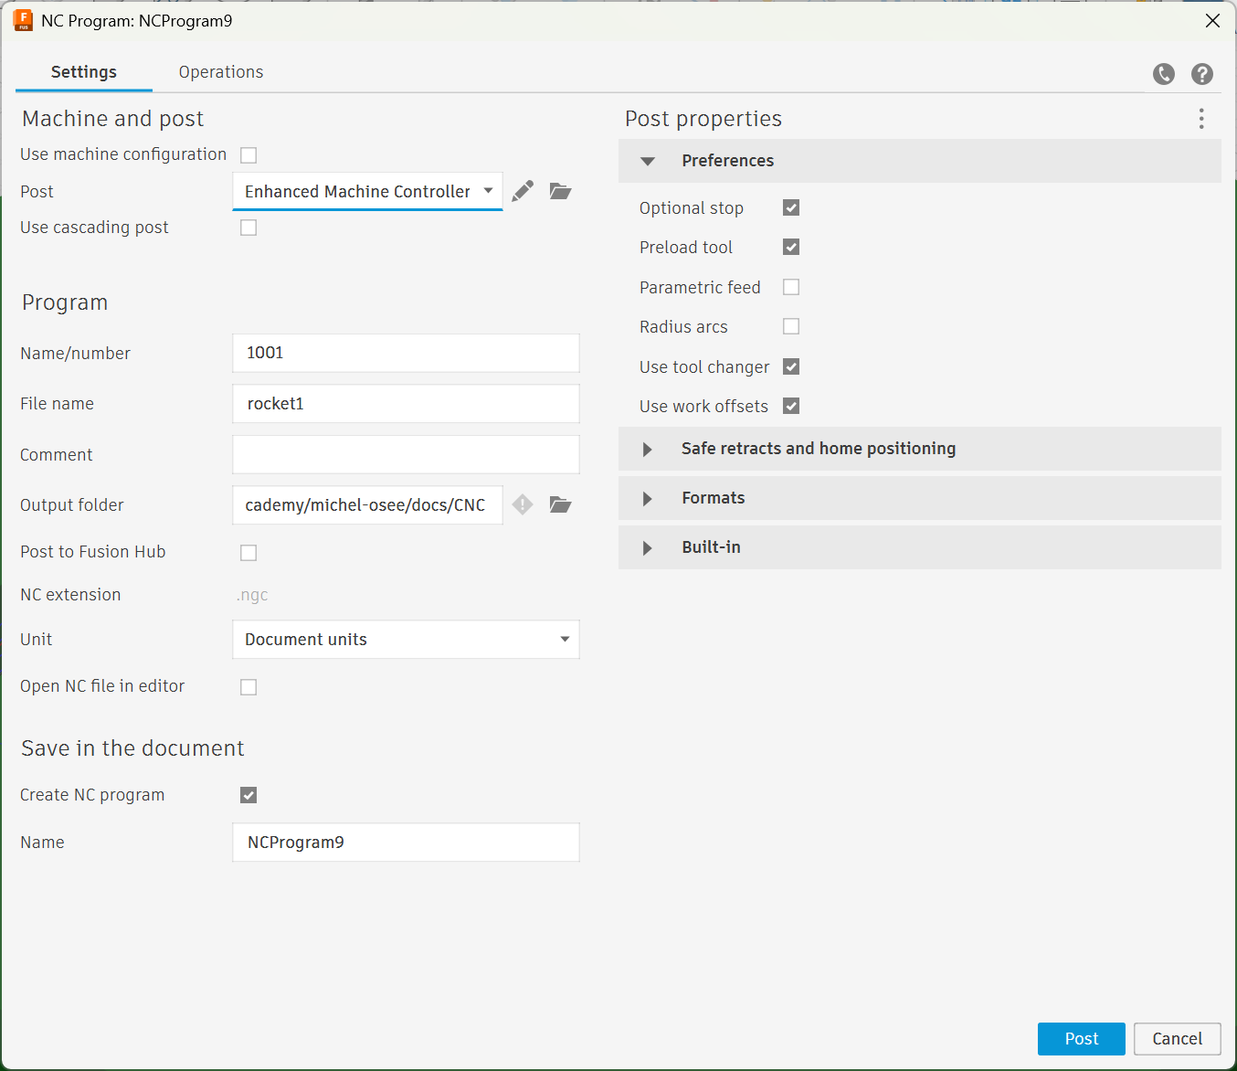Image resolution: width=1237 pixels, height=1071 pixels.
Task: Click diamond warning icon near Output folder
Action: 523,504
